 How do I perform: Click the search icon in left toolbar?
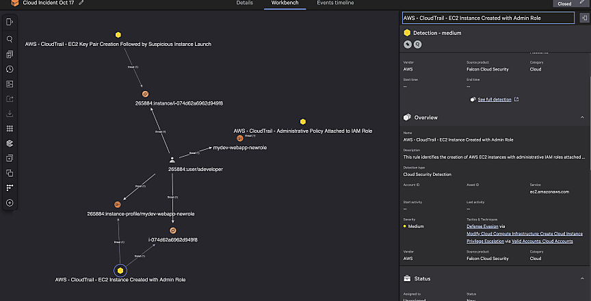10,39
